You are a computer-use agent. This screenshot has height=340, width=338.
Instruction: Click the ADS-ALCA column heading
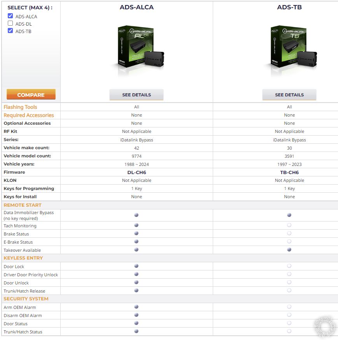137,7
